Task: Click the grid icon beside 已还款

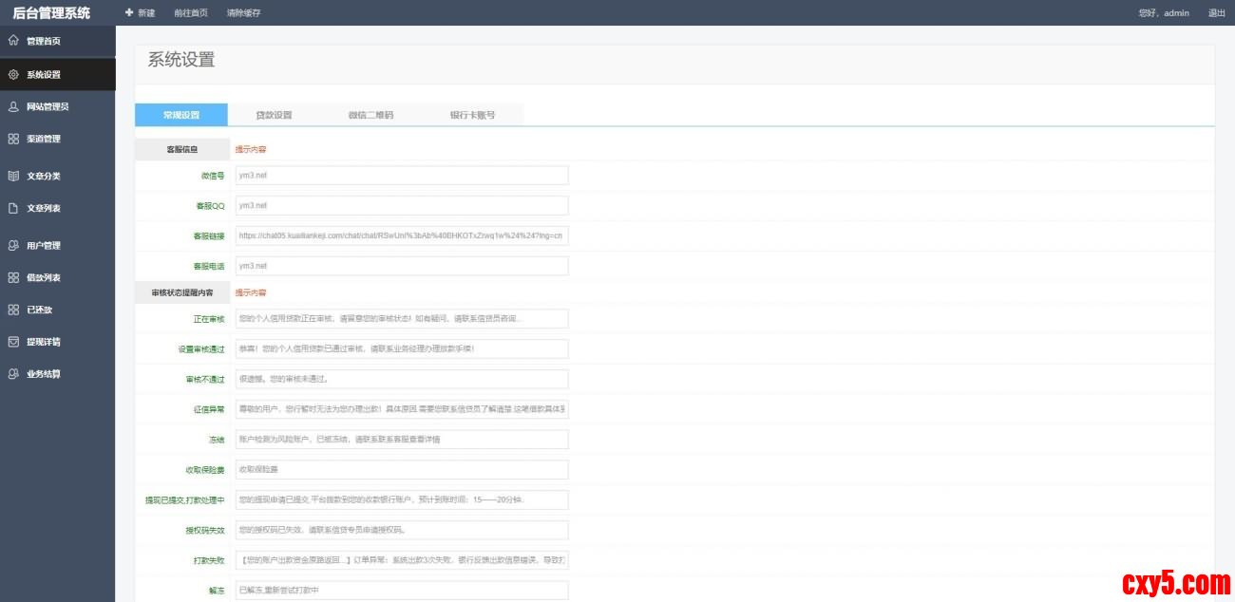Action: coord(13,310)
